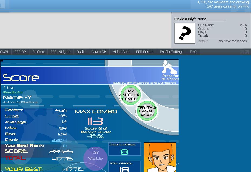
Task: Open the FAQ menu item
Action: (x=193, y=52)
